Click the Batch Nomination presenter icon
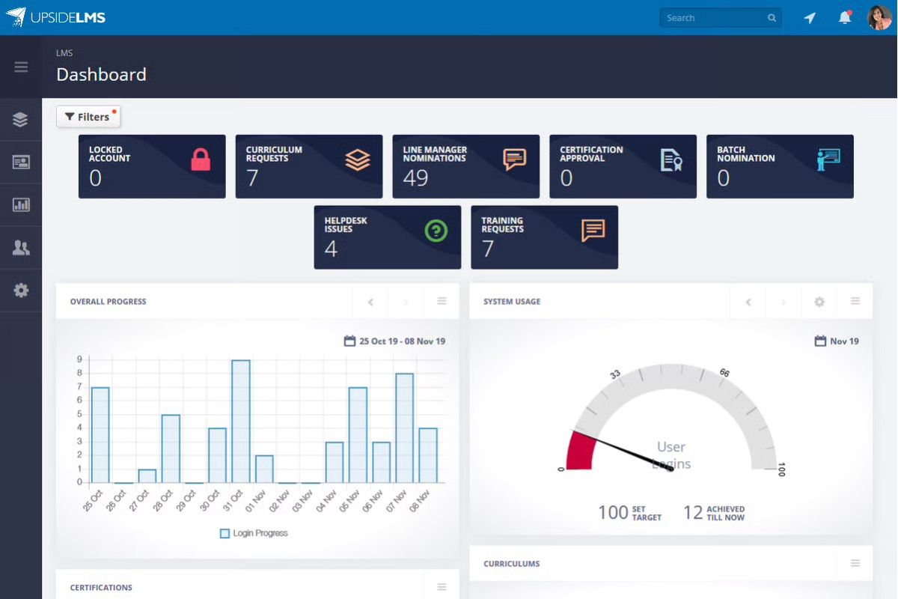 828,159
